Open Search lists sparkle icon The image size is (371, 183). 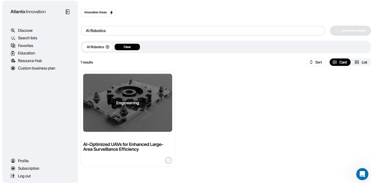(13, 38)
